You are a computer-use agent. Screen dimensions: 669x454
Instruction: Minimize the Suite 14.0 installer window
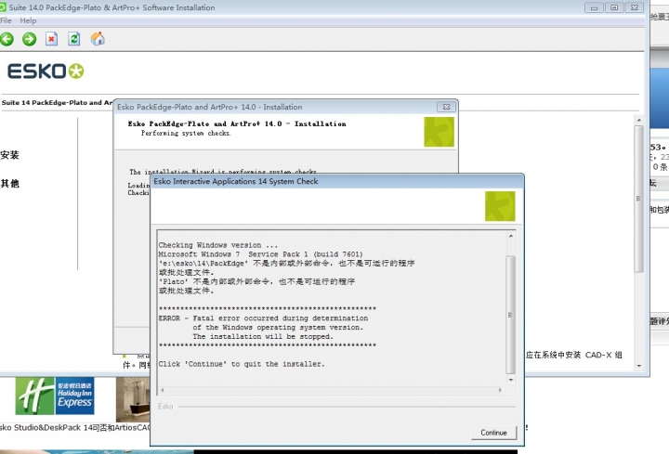point(593,7)
